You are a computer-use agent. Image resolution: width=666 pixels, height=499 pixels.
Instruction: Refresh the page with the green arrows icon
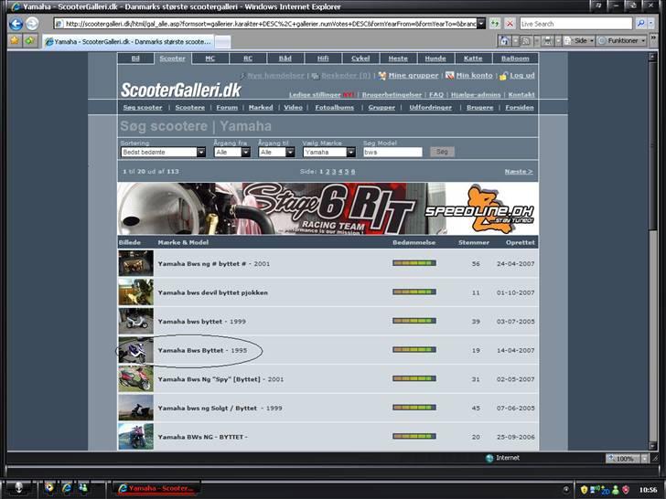[495, 24]
